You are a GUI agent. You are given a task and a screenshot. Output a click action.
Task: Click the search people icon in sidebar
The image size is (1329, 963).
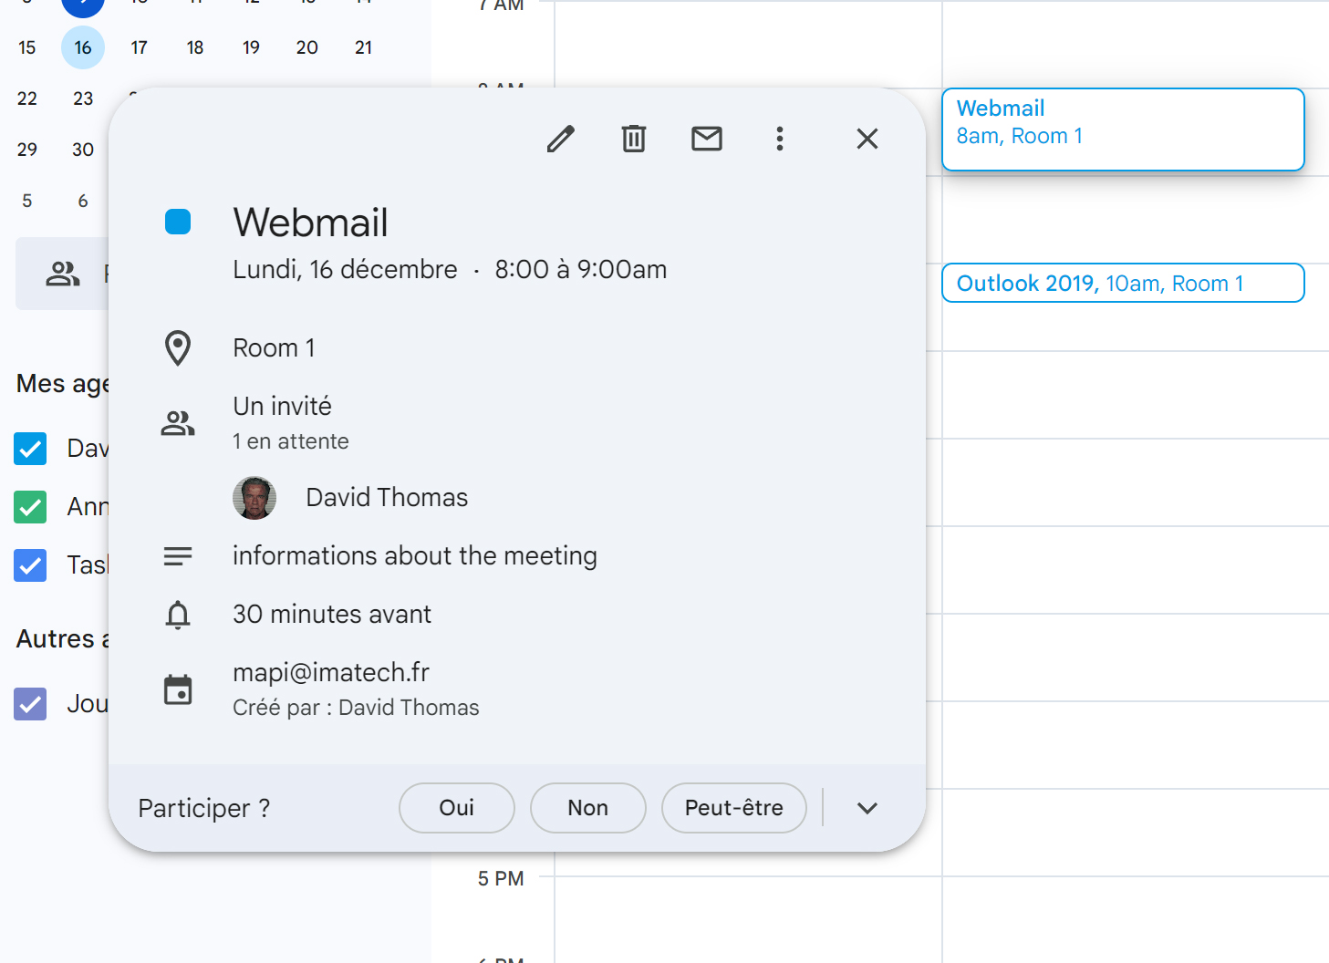(x=63, y=274)
